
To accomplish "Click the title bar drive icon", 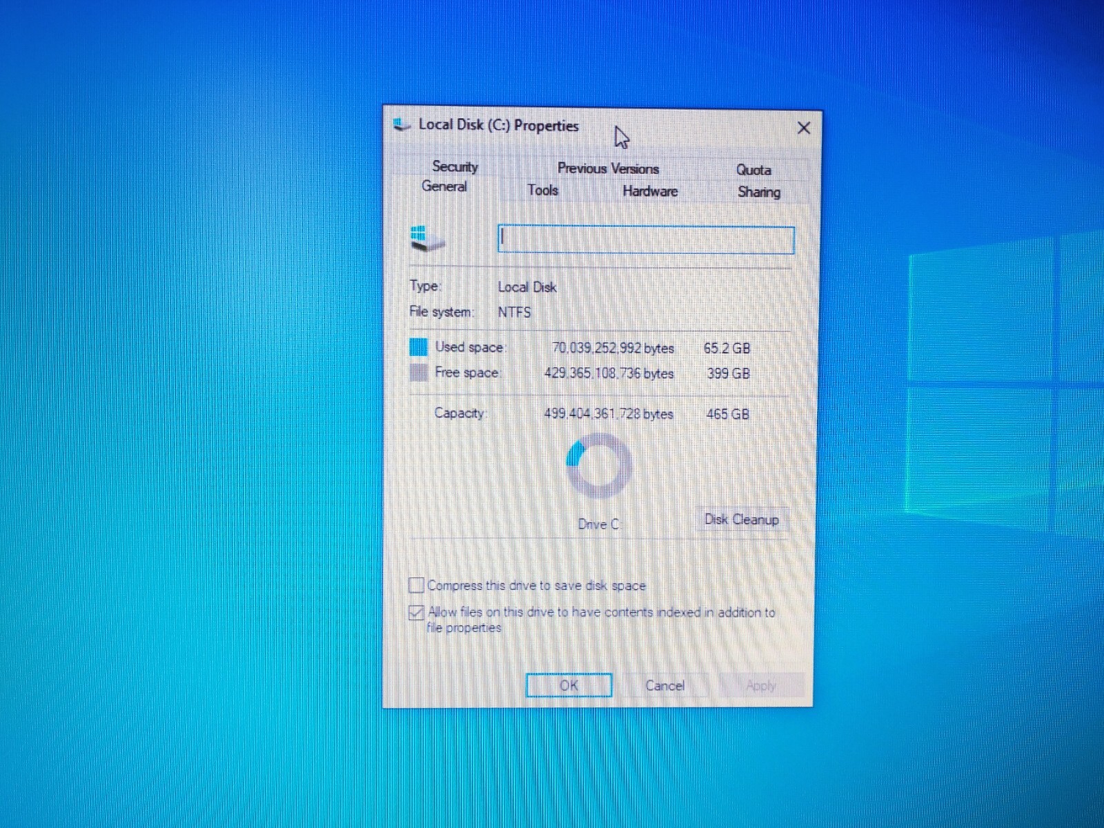I will 402,125.
